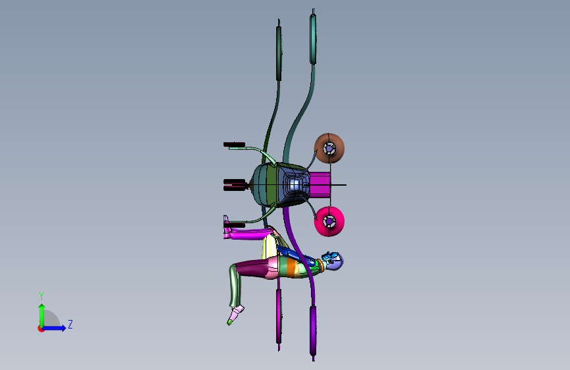Select the dummy's head with blue face mask
Viewport: 570px width, 370px height.
(x=333, y=261)
